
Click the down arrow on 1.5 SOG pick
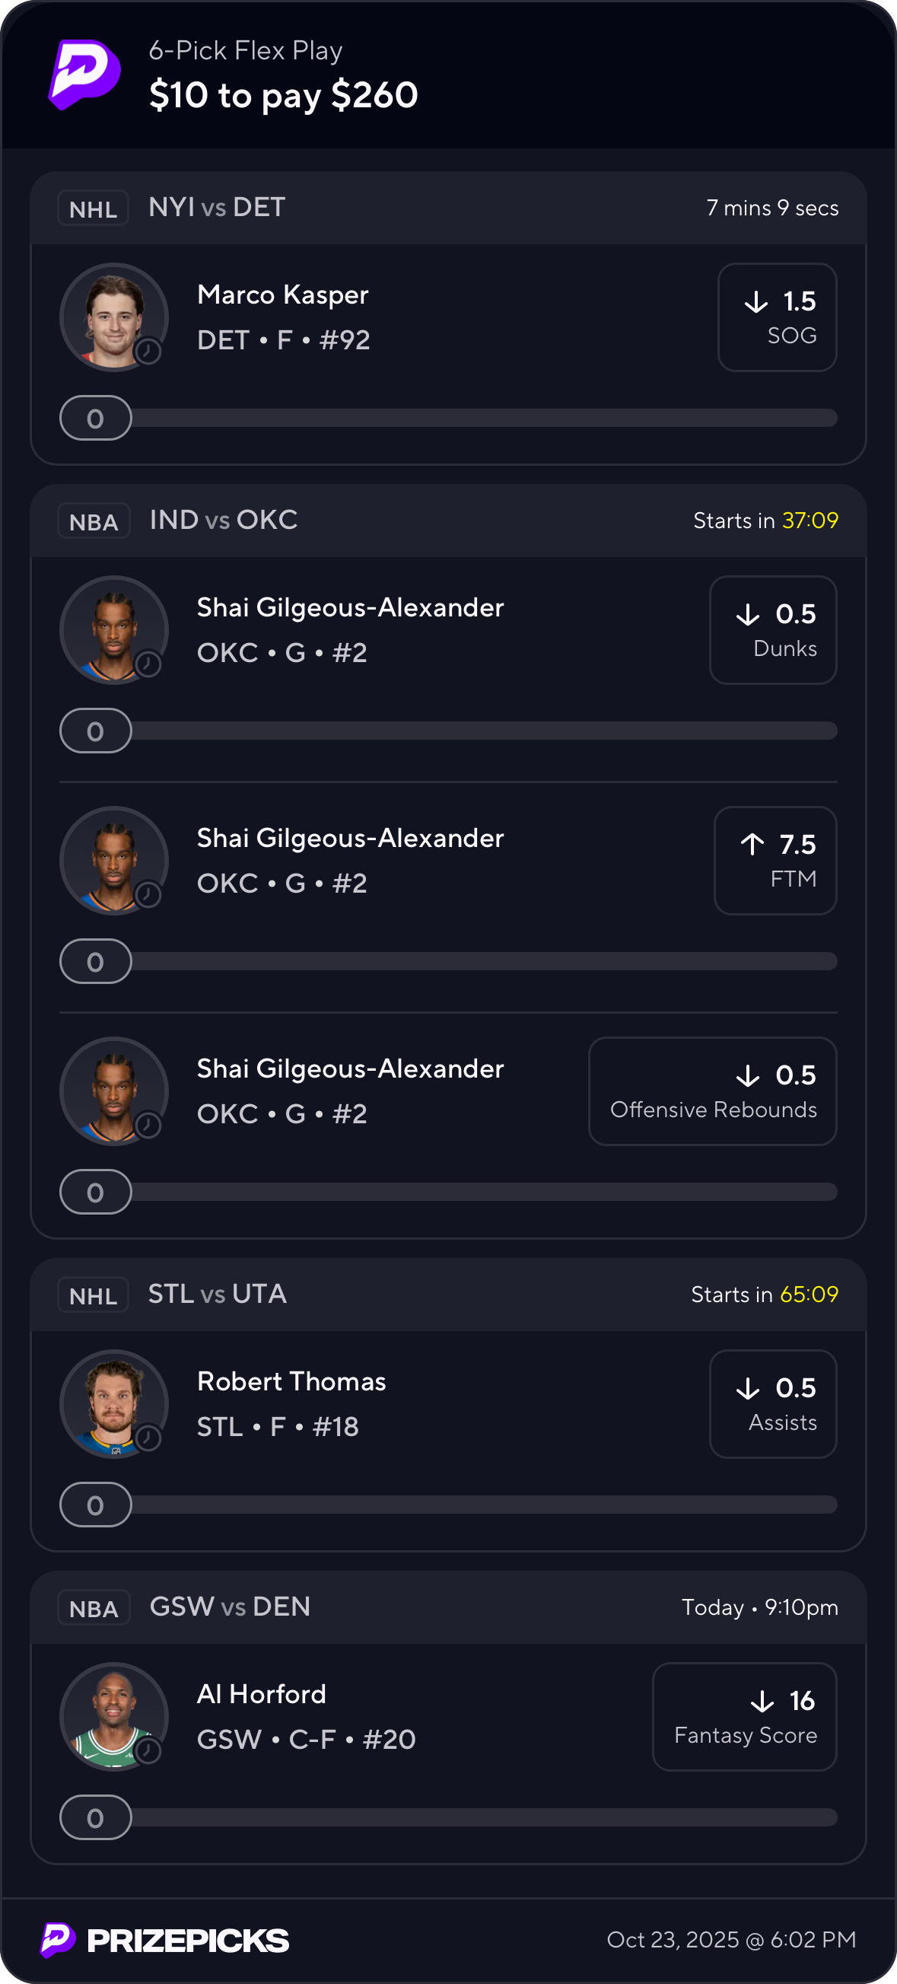(756, 301)
